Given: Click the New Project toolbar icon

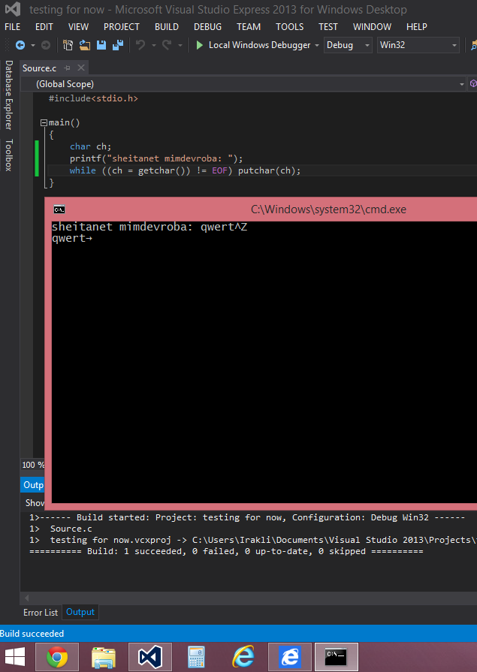Looking at the screenshot, I should (68, 45).
